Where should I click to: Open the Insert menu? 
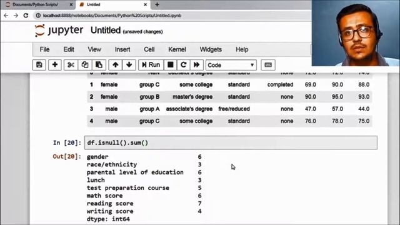point(122,49)
